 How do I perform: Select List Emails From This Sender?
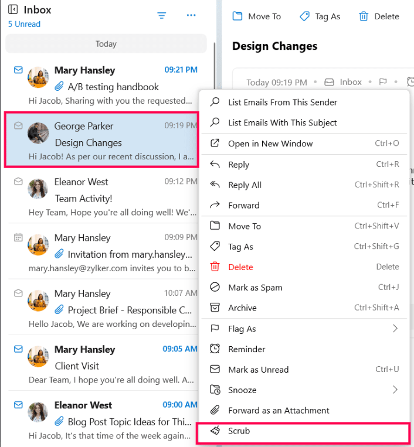point(304,102)
